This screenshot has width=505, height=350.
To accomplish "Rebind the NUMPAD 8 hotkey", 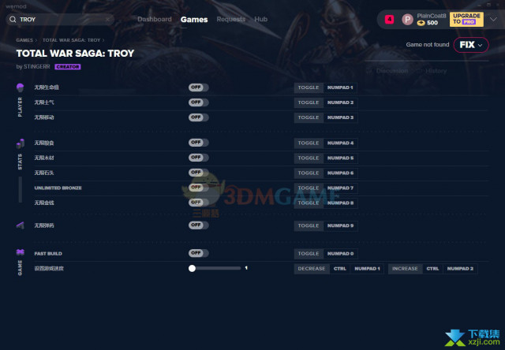I will (x=340, y=203).
